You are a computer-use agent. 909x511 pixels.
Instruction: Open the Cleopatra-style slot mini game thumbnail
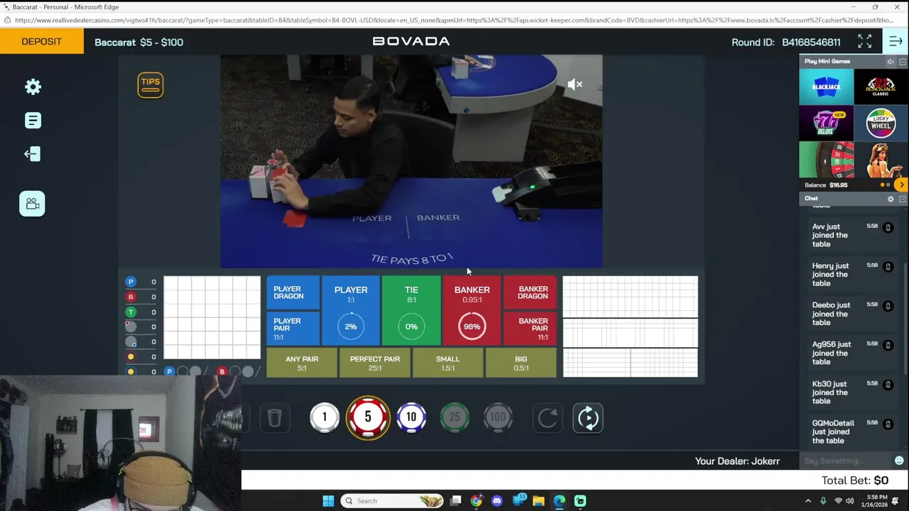(881, 159)
